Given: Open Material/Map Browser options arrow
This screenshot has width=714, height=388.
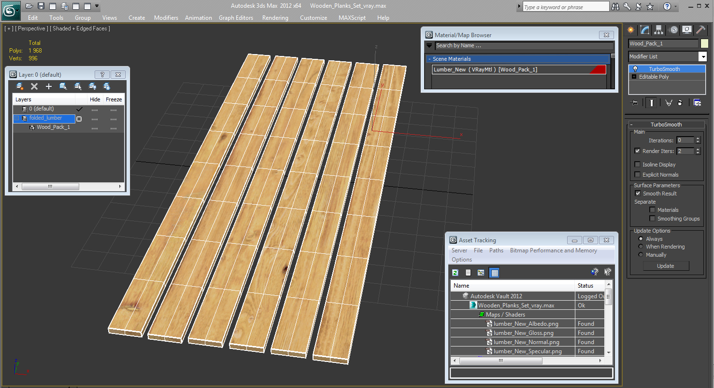Looking at the screenshot, I should [x=429, y=46].
